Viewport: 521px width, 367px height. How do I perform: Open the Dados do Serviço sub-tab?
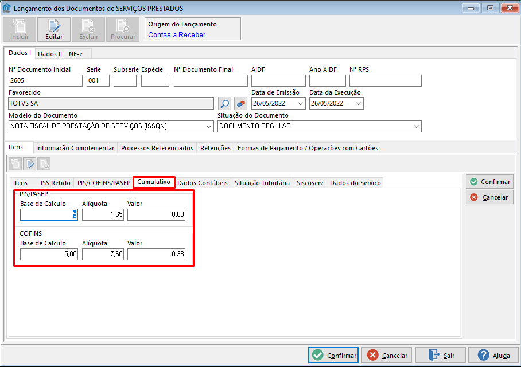(x=355, y=183)
